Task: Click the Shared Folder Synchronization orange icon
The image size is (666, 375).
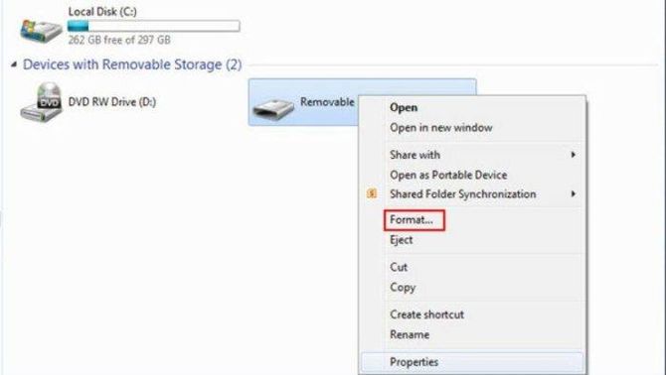Action: 372,194
